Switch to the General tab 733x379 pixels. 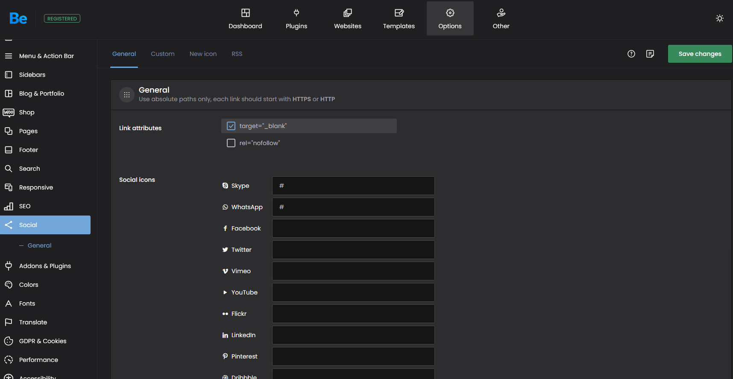tap(124, 54)
